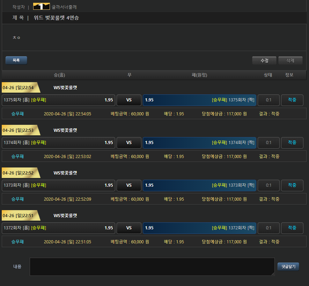This screenshot has height=286, width=309.
Task: Click the 댓글달기 comment submit button
Action: point(288,267)
